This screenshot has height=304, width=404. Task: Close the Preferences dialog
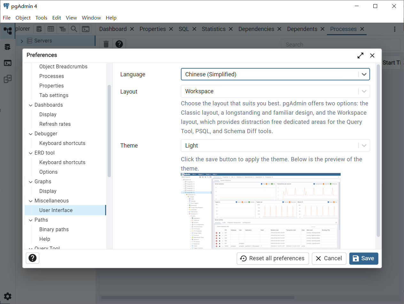tap(372, 55)
